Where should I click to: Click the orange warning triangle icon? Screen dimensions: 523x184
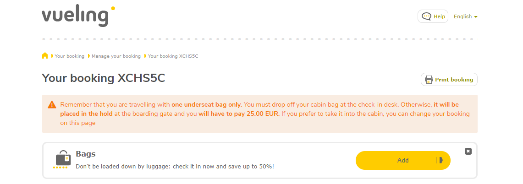pos(52,105)
